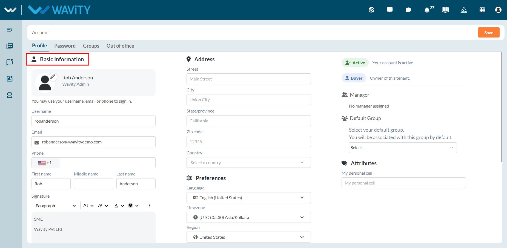507x248 pixels.
Task: Click the State/province input field
Action: (249, 121)
